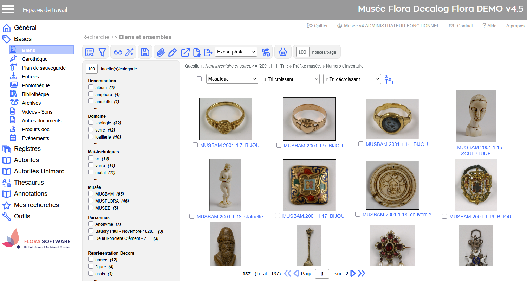Click the notices per page field
This screenshot has height=281, width=527.
tap(302, 52)
